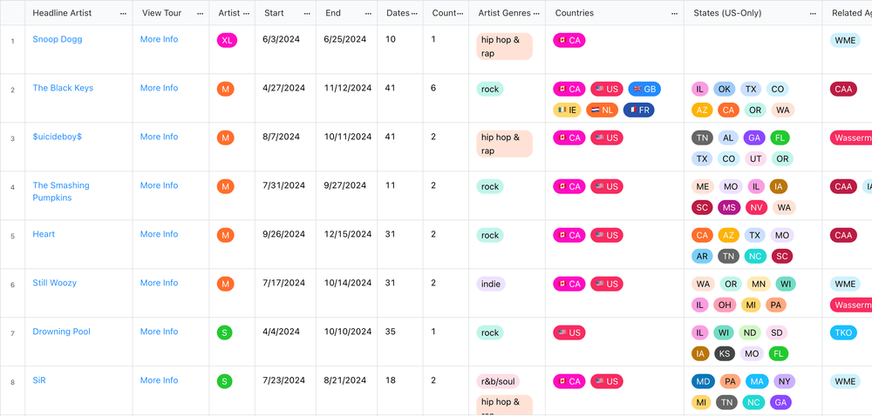Select the indie genre tag for Still Woozy

coord(490,285)
